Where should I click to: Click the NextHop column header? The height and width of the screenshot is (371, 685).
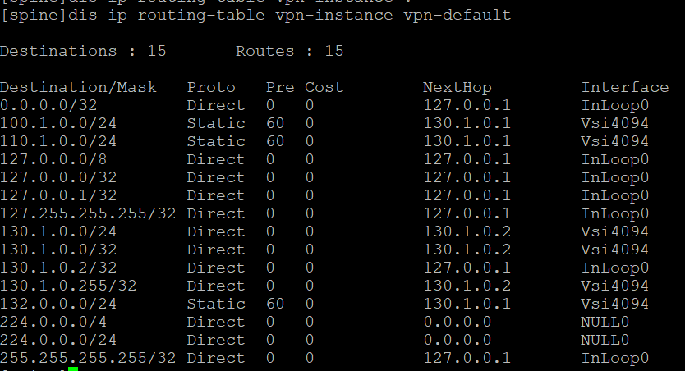click(x=457, y=87)
